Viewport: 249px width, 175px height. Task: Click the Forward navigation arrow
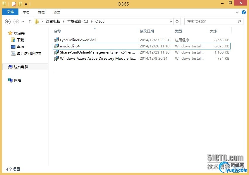coord(16,21)
